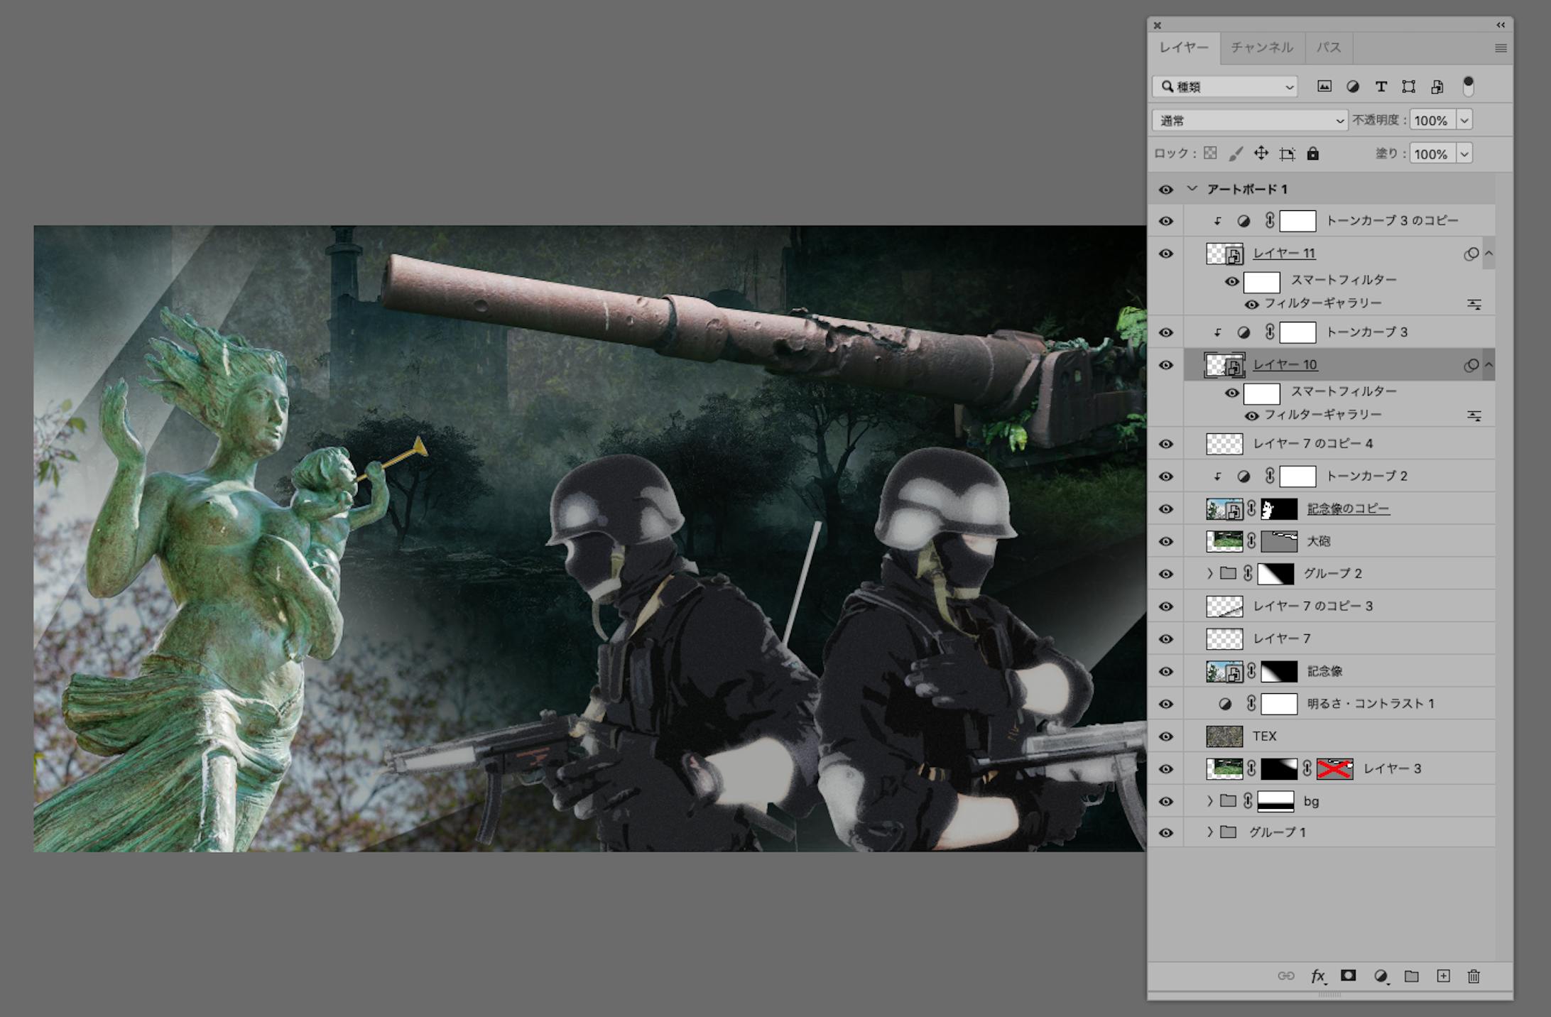Click the add layer style fx icon

click(x=1318, y=976)
